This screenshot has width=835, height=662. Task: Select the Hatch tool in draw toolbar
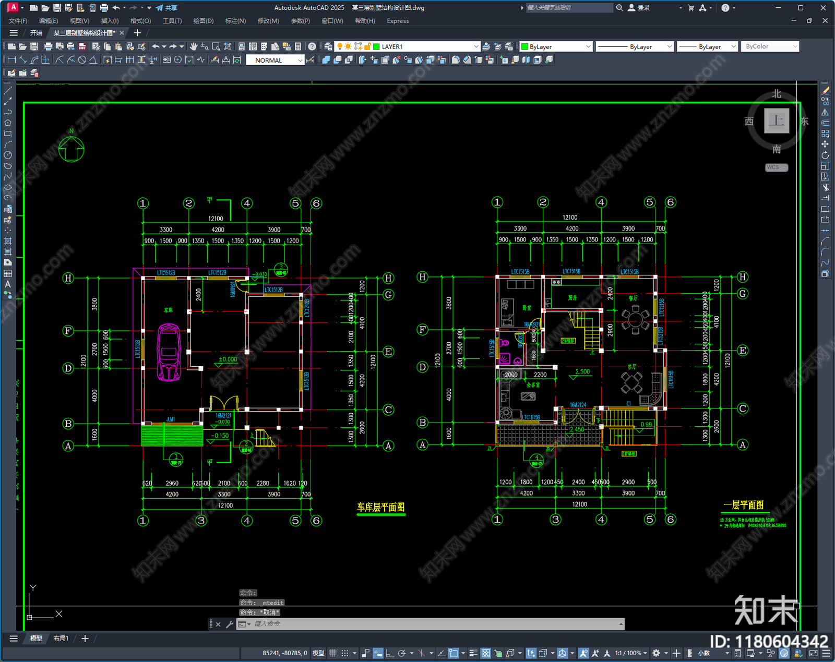(x=8, y=241)
